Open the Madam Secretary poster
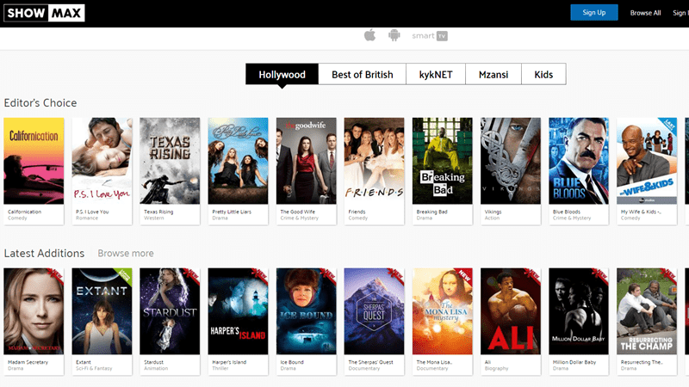Image resolution: width=689 pixels, height=387 pixels. click(34, 311)
